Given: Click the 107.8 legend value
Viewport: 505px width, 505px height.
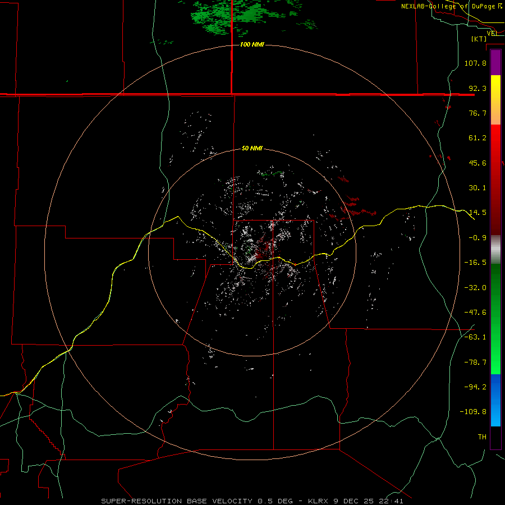Looking at the screenshot, I should click(x=475, y=63).
